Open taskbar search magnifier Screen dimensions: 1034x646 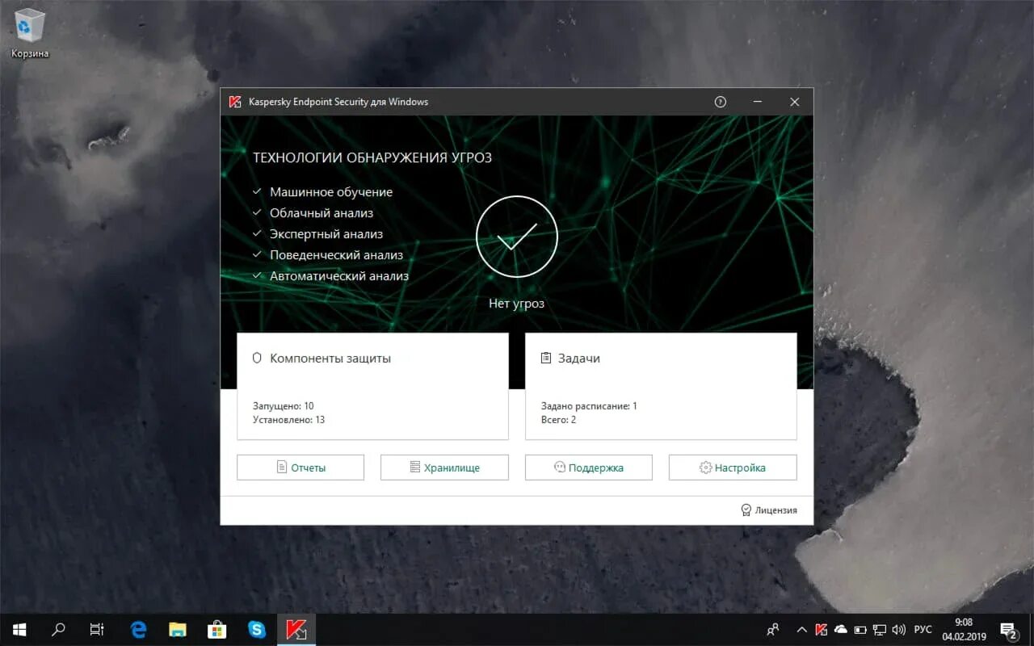[58, 629]
